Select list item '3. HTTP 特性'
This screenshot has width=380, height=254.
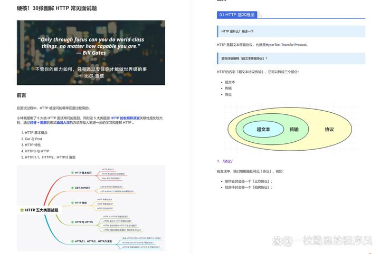31,145
